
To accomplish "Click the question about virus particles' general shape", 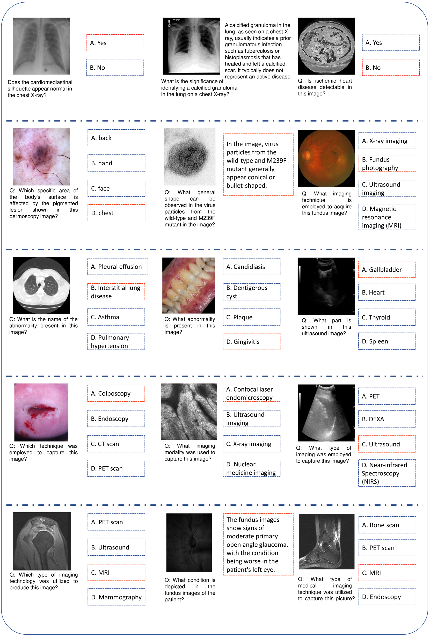I will click(190, 208).
